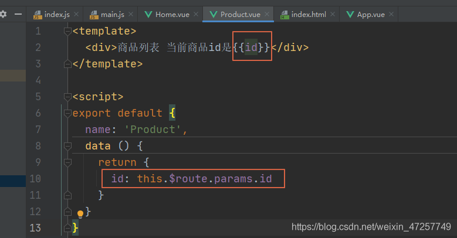Click the opening <script> tag text
The image size is (457, 238).
pos(98,96)
